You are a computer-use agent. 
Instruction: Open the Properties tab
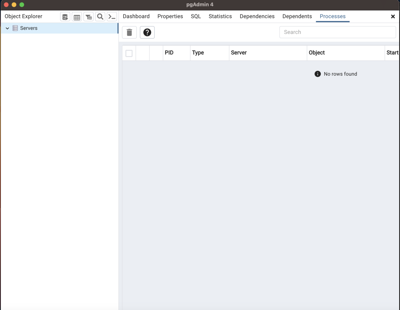170,16
